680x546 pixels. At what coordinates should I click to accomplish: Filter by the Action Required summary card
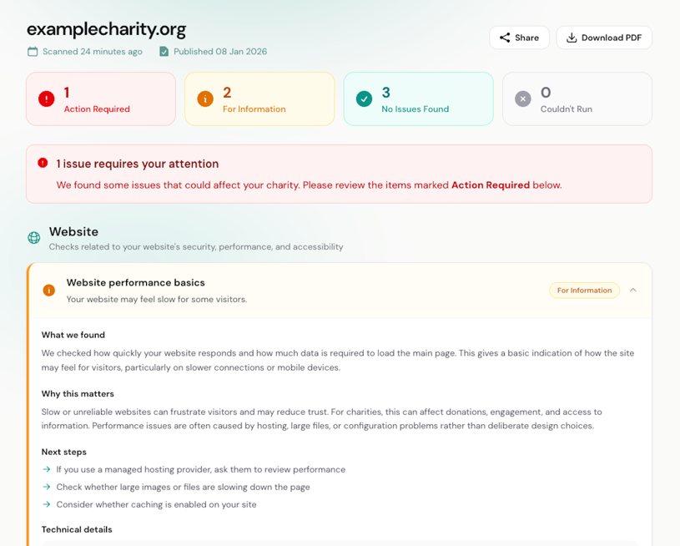(x=101, y=99)
